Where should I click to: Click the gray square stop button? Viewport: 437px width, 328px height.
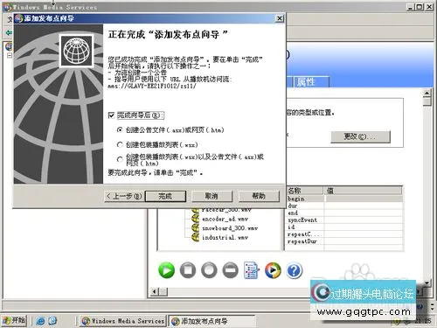pyautogui.click(x=188, y=270)
